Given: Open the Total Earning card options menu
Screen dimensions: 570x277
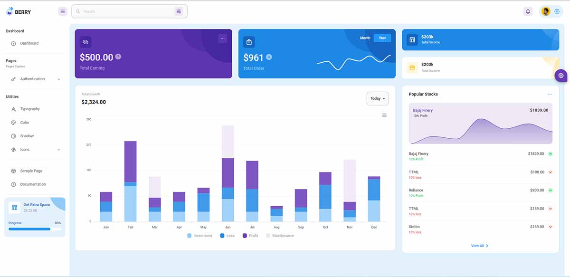Looking at the screenshot, I should point(222,38).
